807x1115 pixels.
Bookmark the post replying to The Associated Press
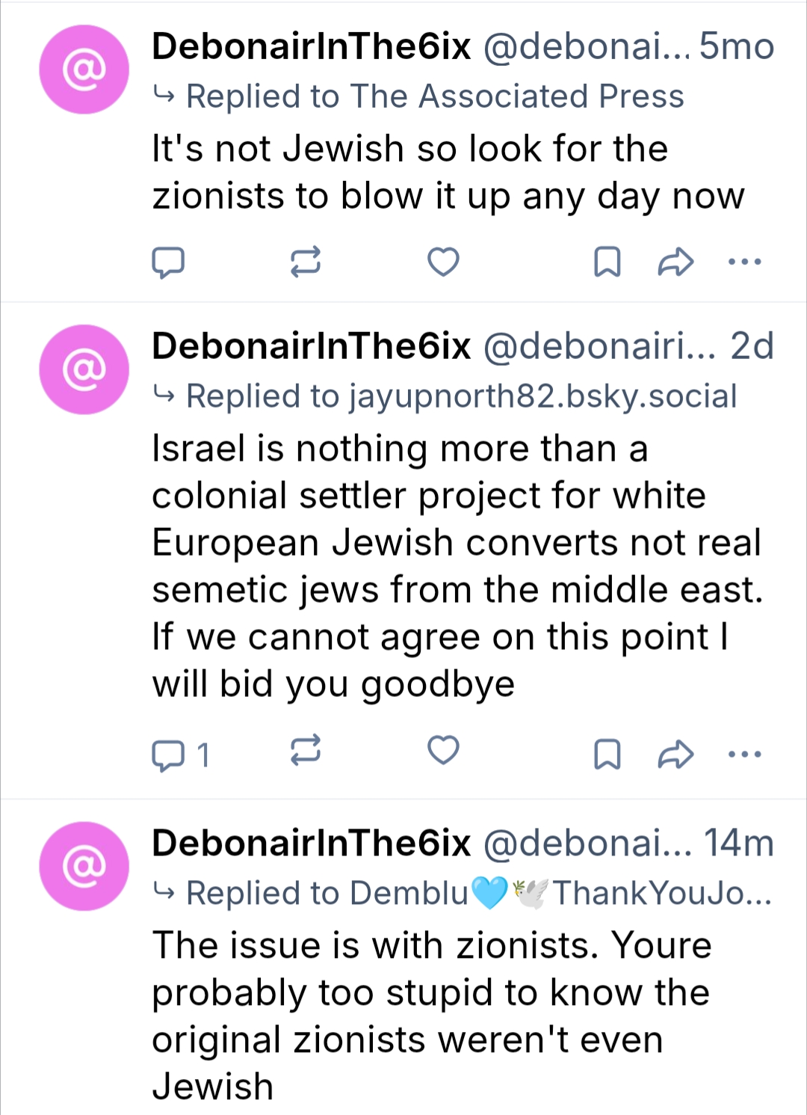coord(607,262)
